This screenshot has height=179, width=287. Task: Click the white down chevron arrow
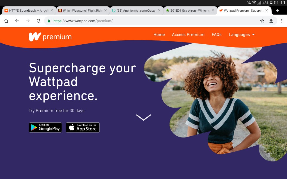coord(143,117)
